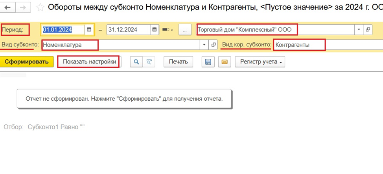The width and height of the screenshot is (383, 174).
Task: Open calendar for start date 01.01.2024
Action: (89, 30)
